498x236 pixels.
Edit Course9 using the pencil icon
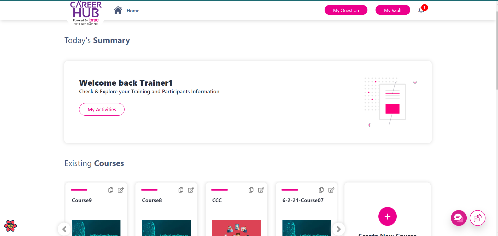(x=121, y=190)
